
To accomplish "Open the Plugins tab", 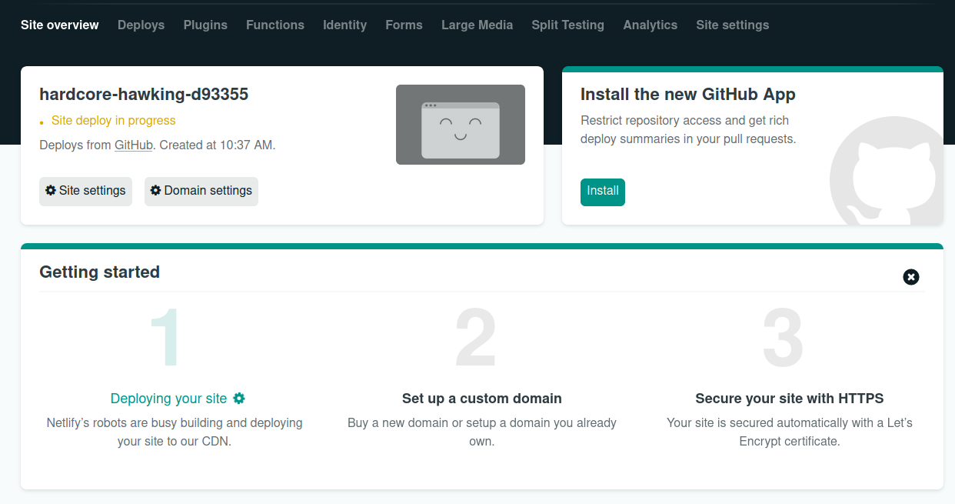I will tap(205, 25).
